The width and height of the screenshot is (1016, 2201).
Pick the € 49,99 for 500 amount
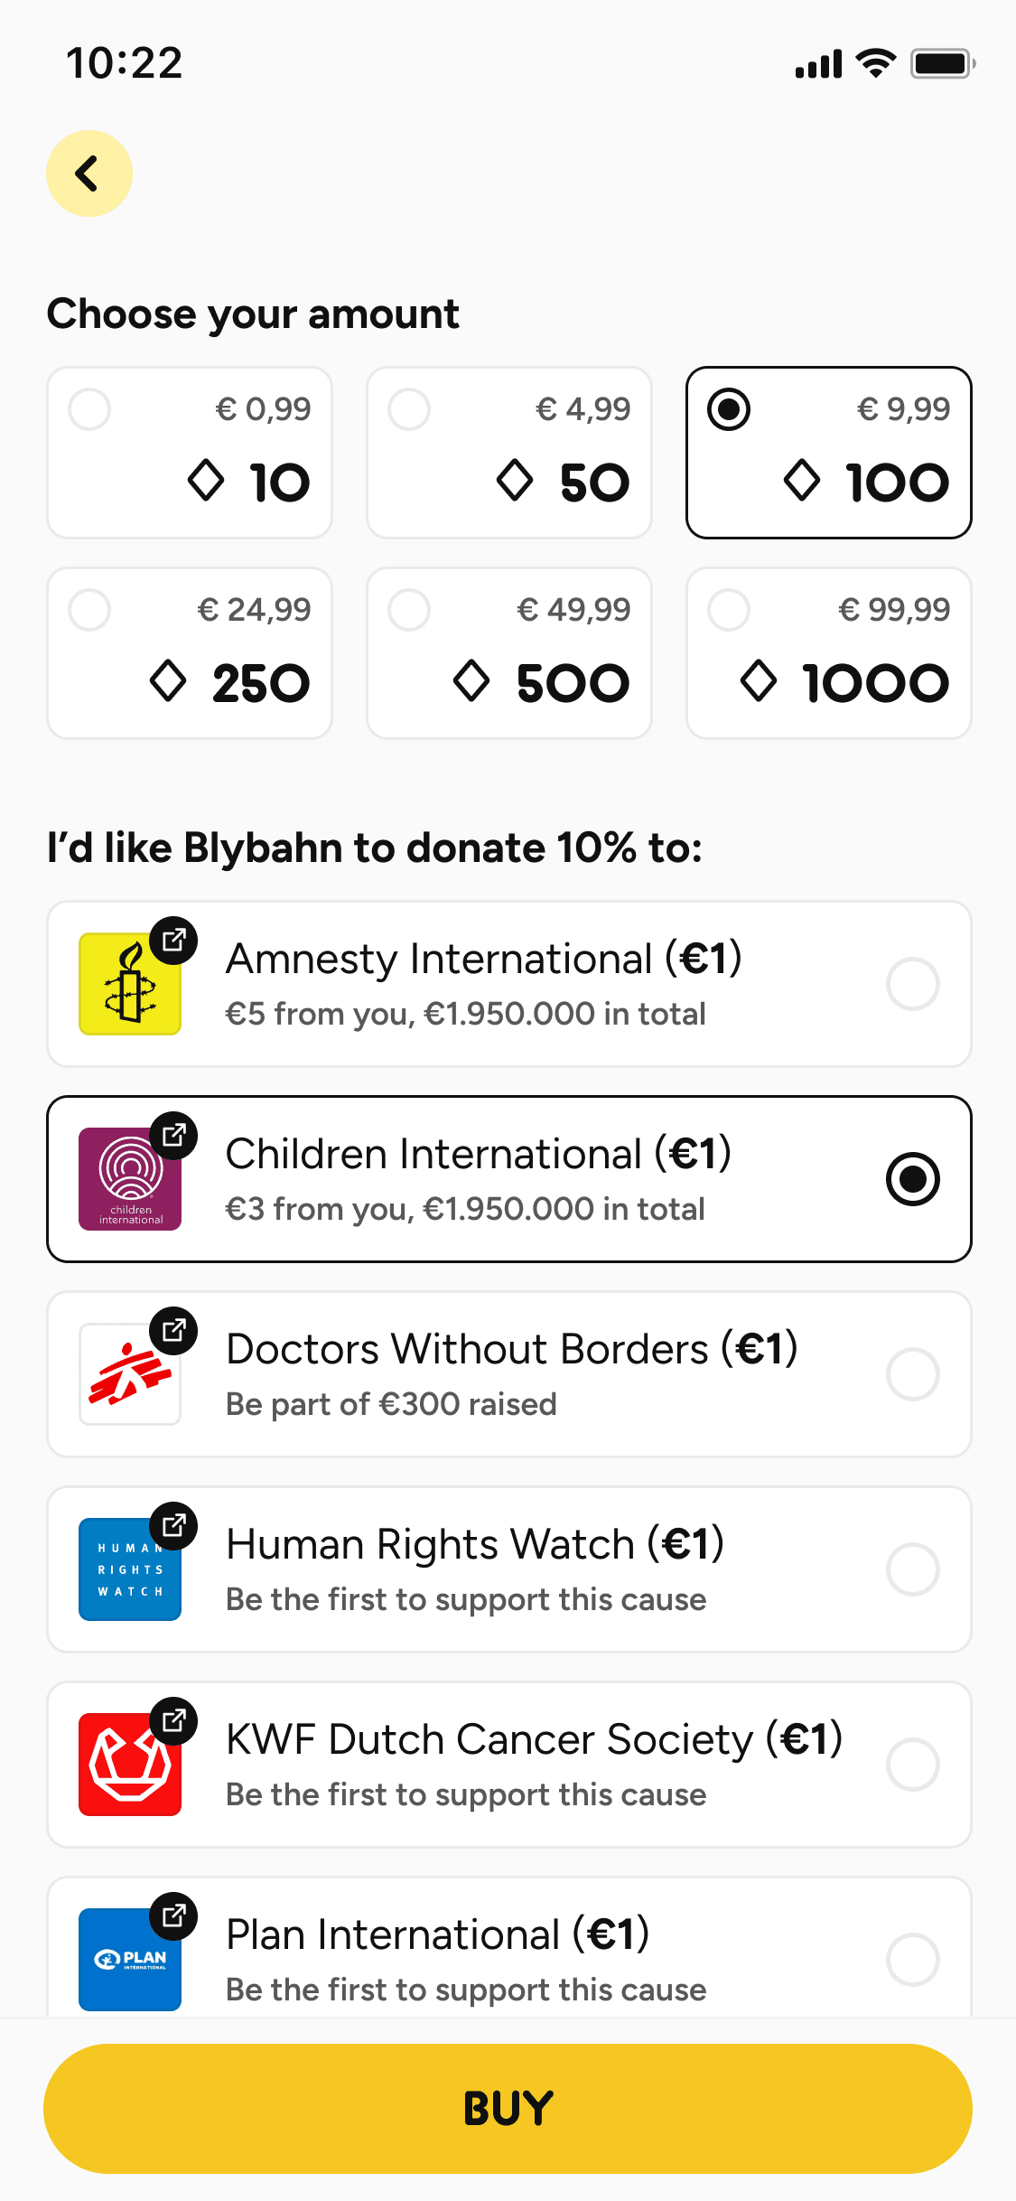tap(508, 652)
